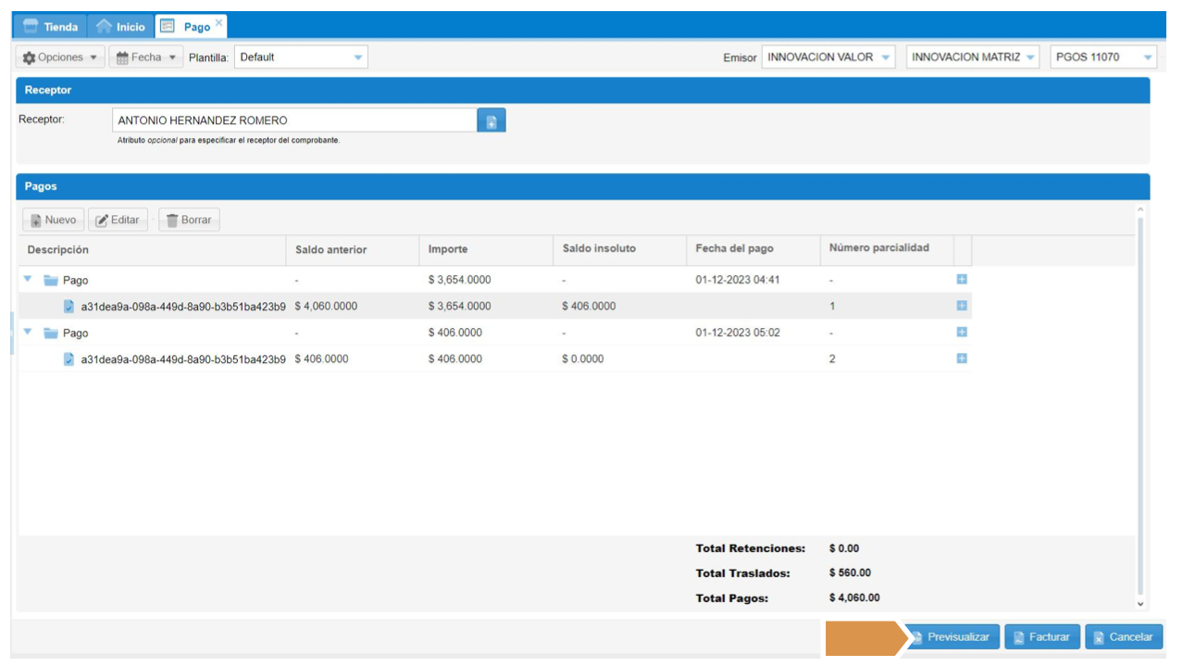
Task: Open the Opciones menu
Action: [59, 57]
